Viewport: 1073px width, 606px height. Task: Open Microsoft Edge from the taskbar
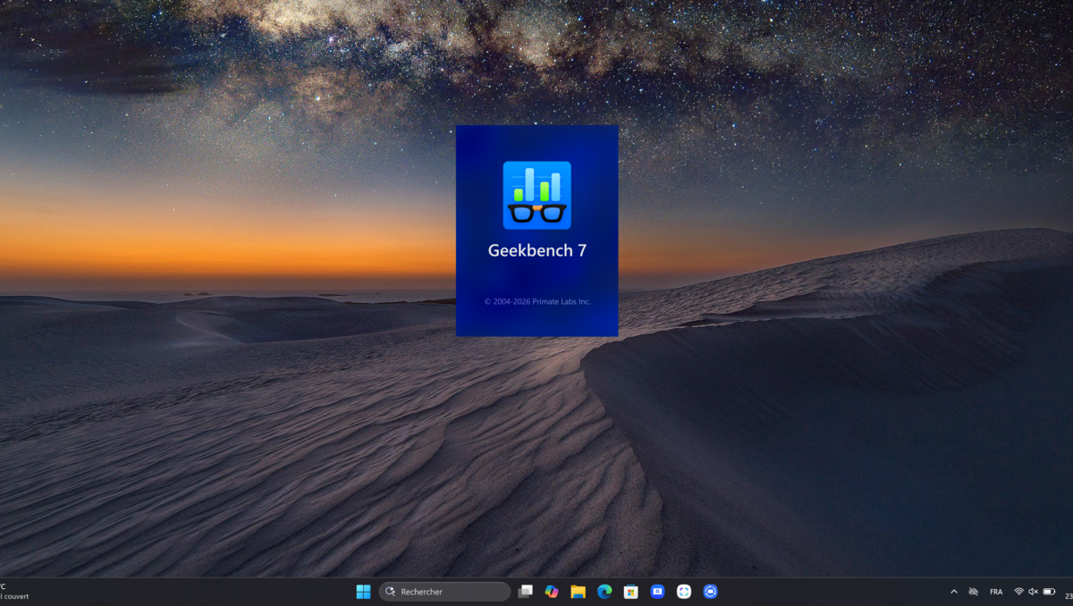pos(604,592)
